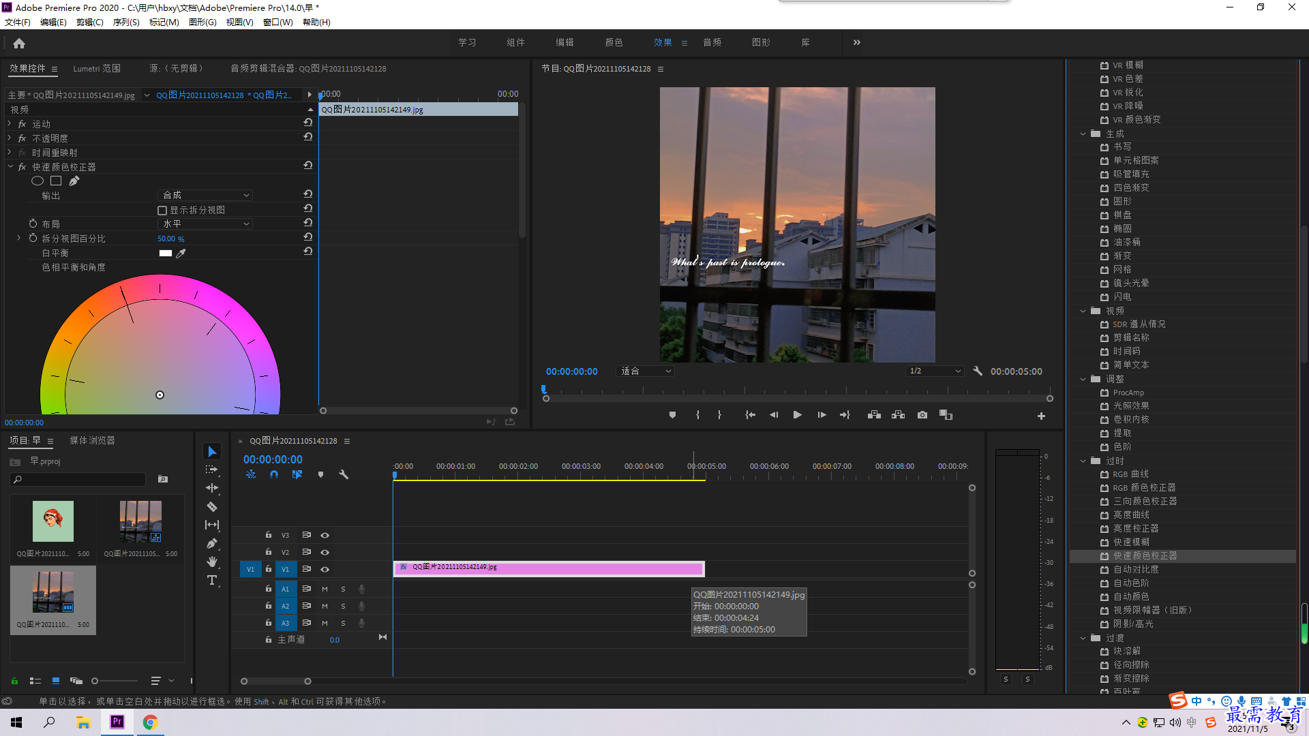Open the button editor plus icon

click(1041, 416)
